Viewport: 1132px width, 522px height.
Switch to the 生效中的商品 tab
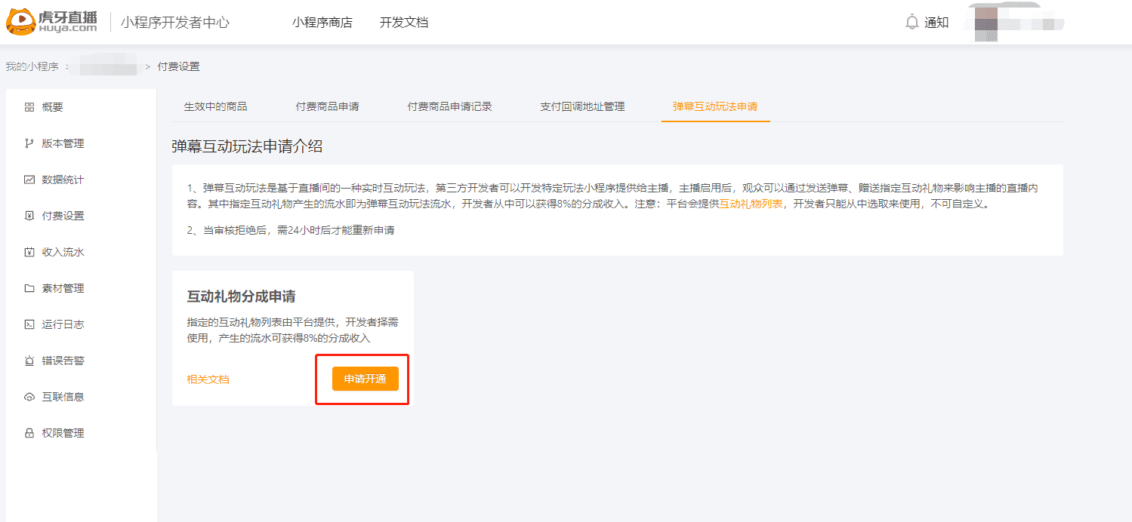(215, 107)
